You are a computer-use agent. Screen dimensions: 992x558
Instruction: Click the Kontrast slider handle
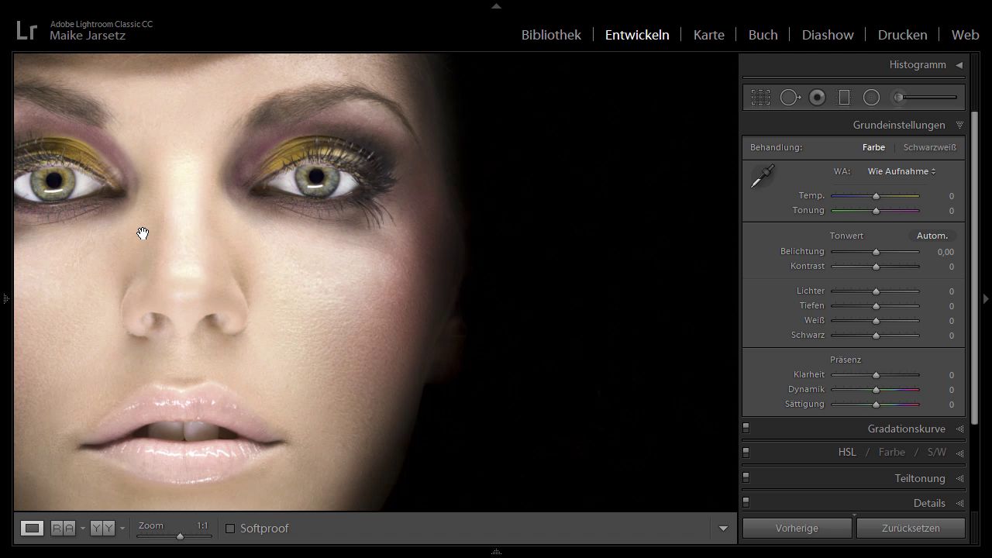876,267
